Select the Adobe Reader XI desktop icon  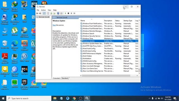pyautogui.click(x=5, y=58)
